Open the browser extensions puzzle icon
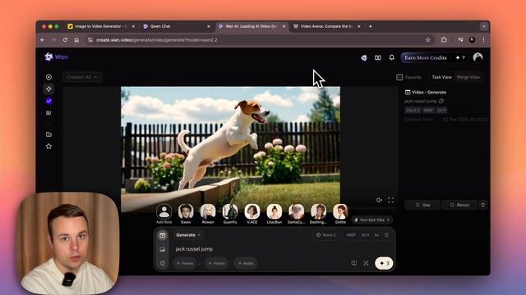The image size is (526, 295). coord(444,40)
